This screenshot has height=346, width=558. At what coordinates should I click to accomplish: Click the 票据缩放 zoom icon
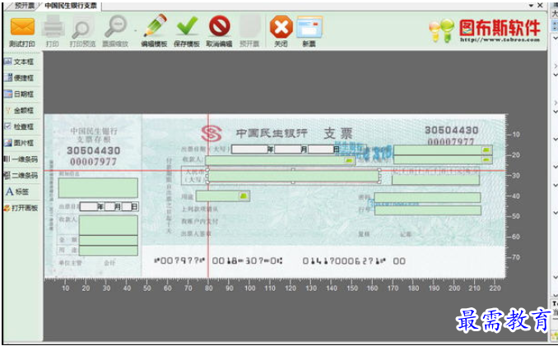[x=115, y=26]
